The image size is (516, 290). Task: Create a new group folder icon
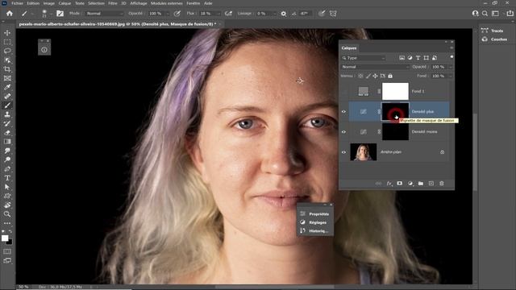421,184
